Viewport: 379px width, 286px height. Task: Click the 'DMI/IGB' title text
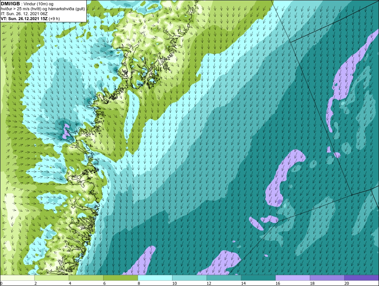click(x=10, y=4)
